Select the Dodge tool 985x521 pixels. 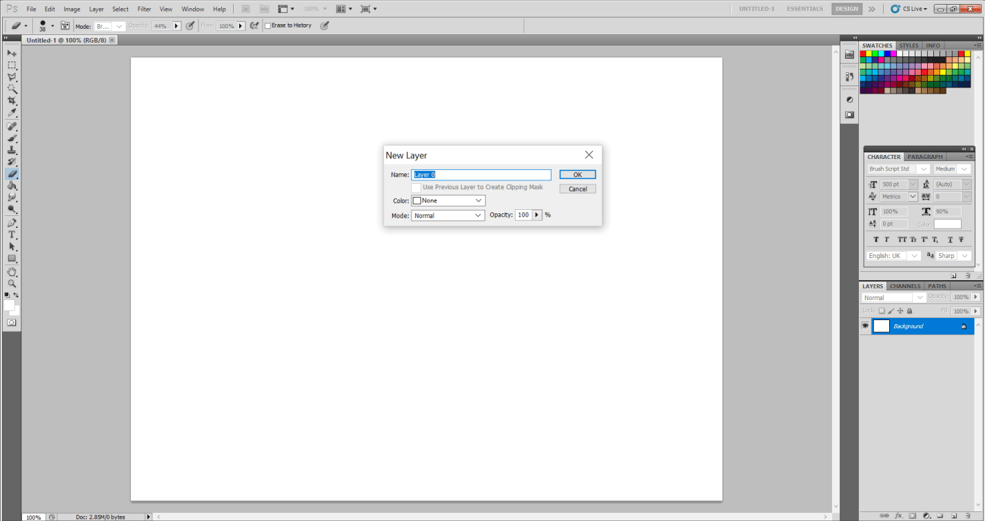click(x=12, y=209)
